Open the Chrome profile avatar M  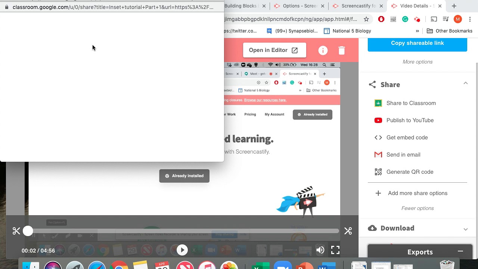click(458, 19)
